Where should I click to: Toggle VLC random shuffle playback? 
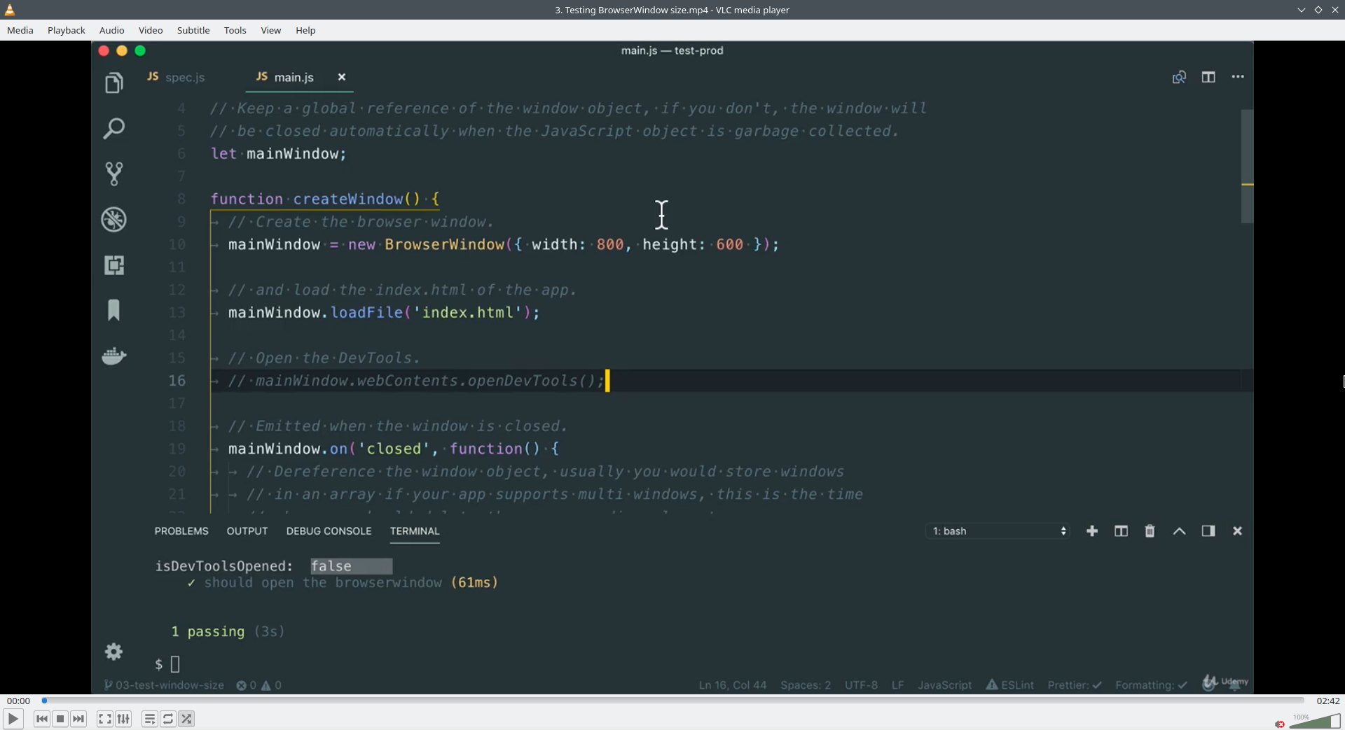coord(186,719)
